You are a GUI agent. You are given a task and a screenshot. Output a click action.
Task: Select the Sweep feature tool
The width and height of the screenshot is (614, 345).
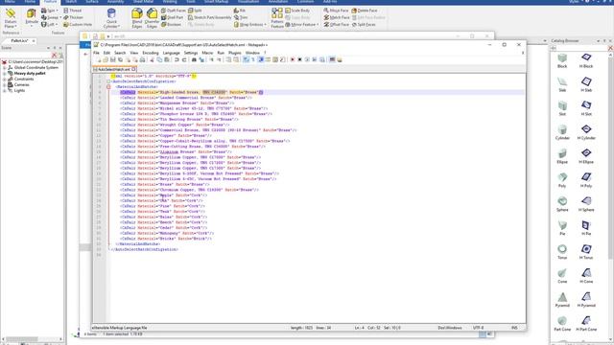(51, 17)
